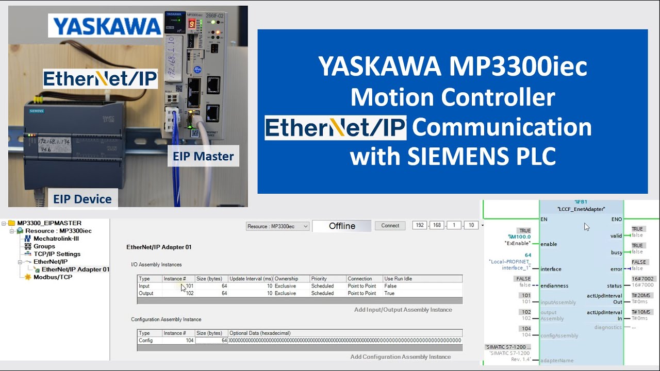The width and height of the screenshot is (660, 371).
Task: Click the IP address octet 168
Action: (x=437, y=226)
